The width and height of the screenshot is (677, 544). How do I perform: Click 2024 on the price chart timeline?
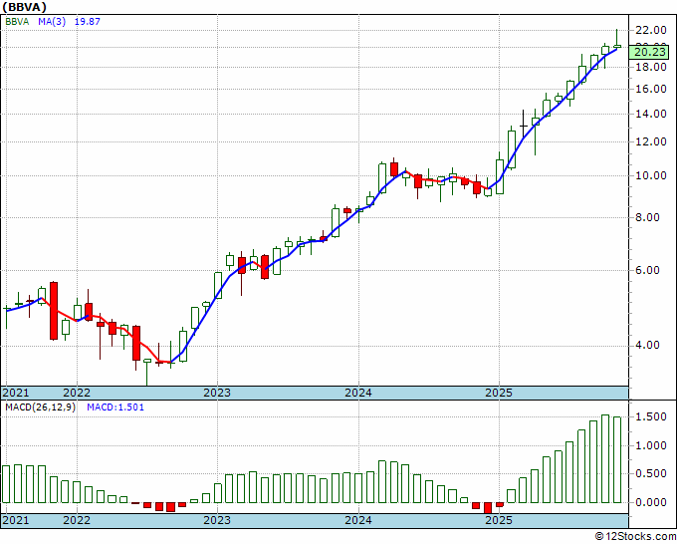pos(358,393)
